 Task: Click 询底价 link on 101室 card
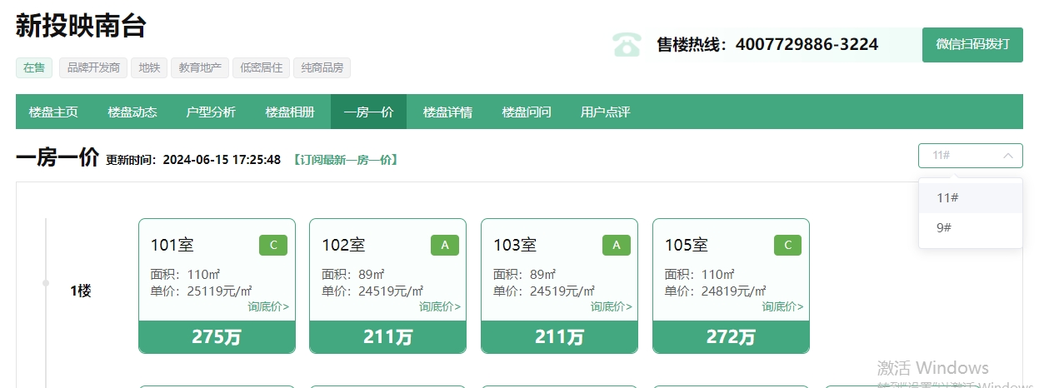[x=268, y=306]
